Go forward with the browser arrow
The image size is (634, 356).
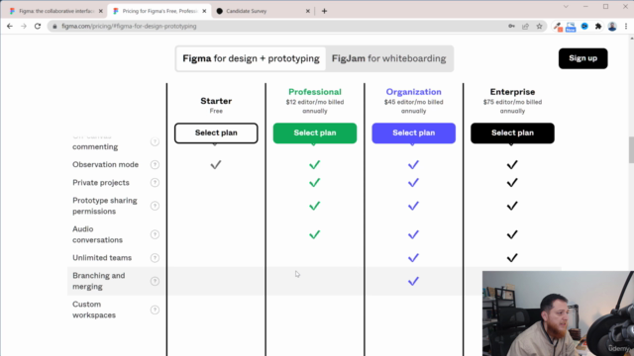(x=24, y=27)
